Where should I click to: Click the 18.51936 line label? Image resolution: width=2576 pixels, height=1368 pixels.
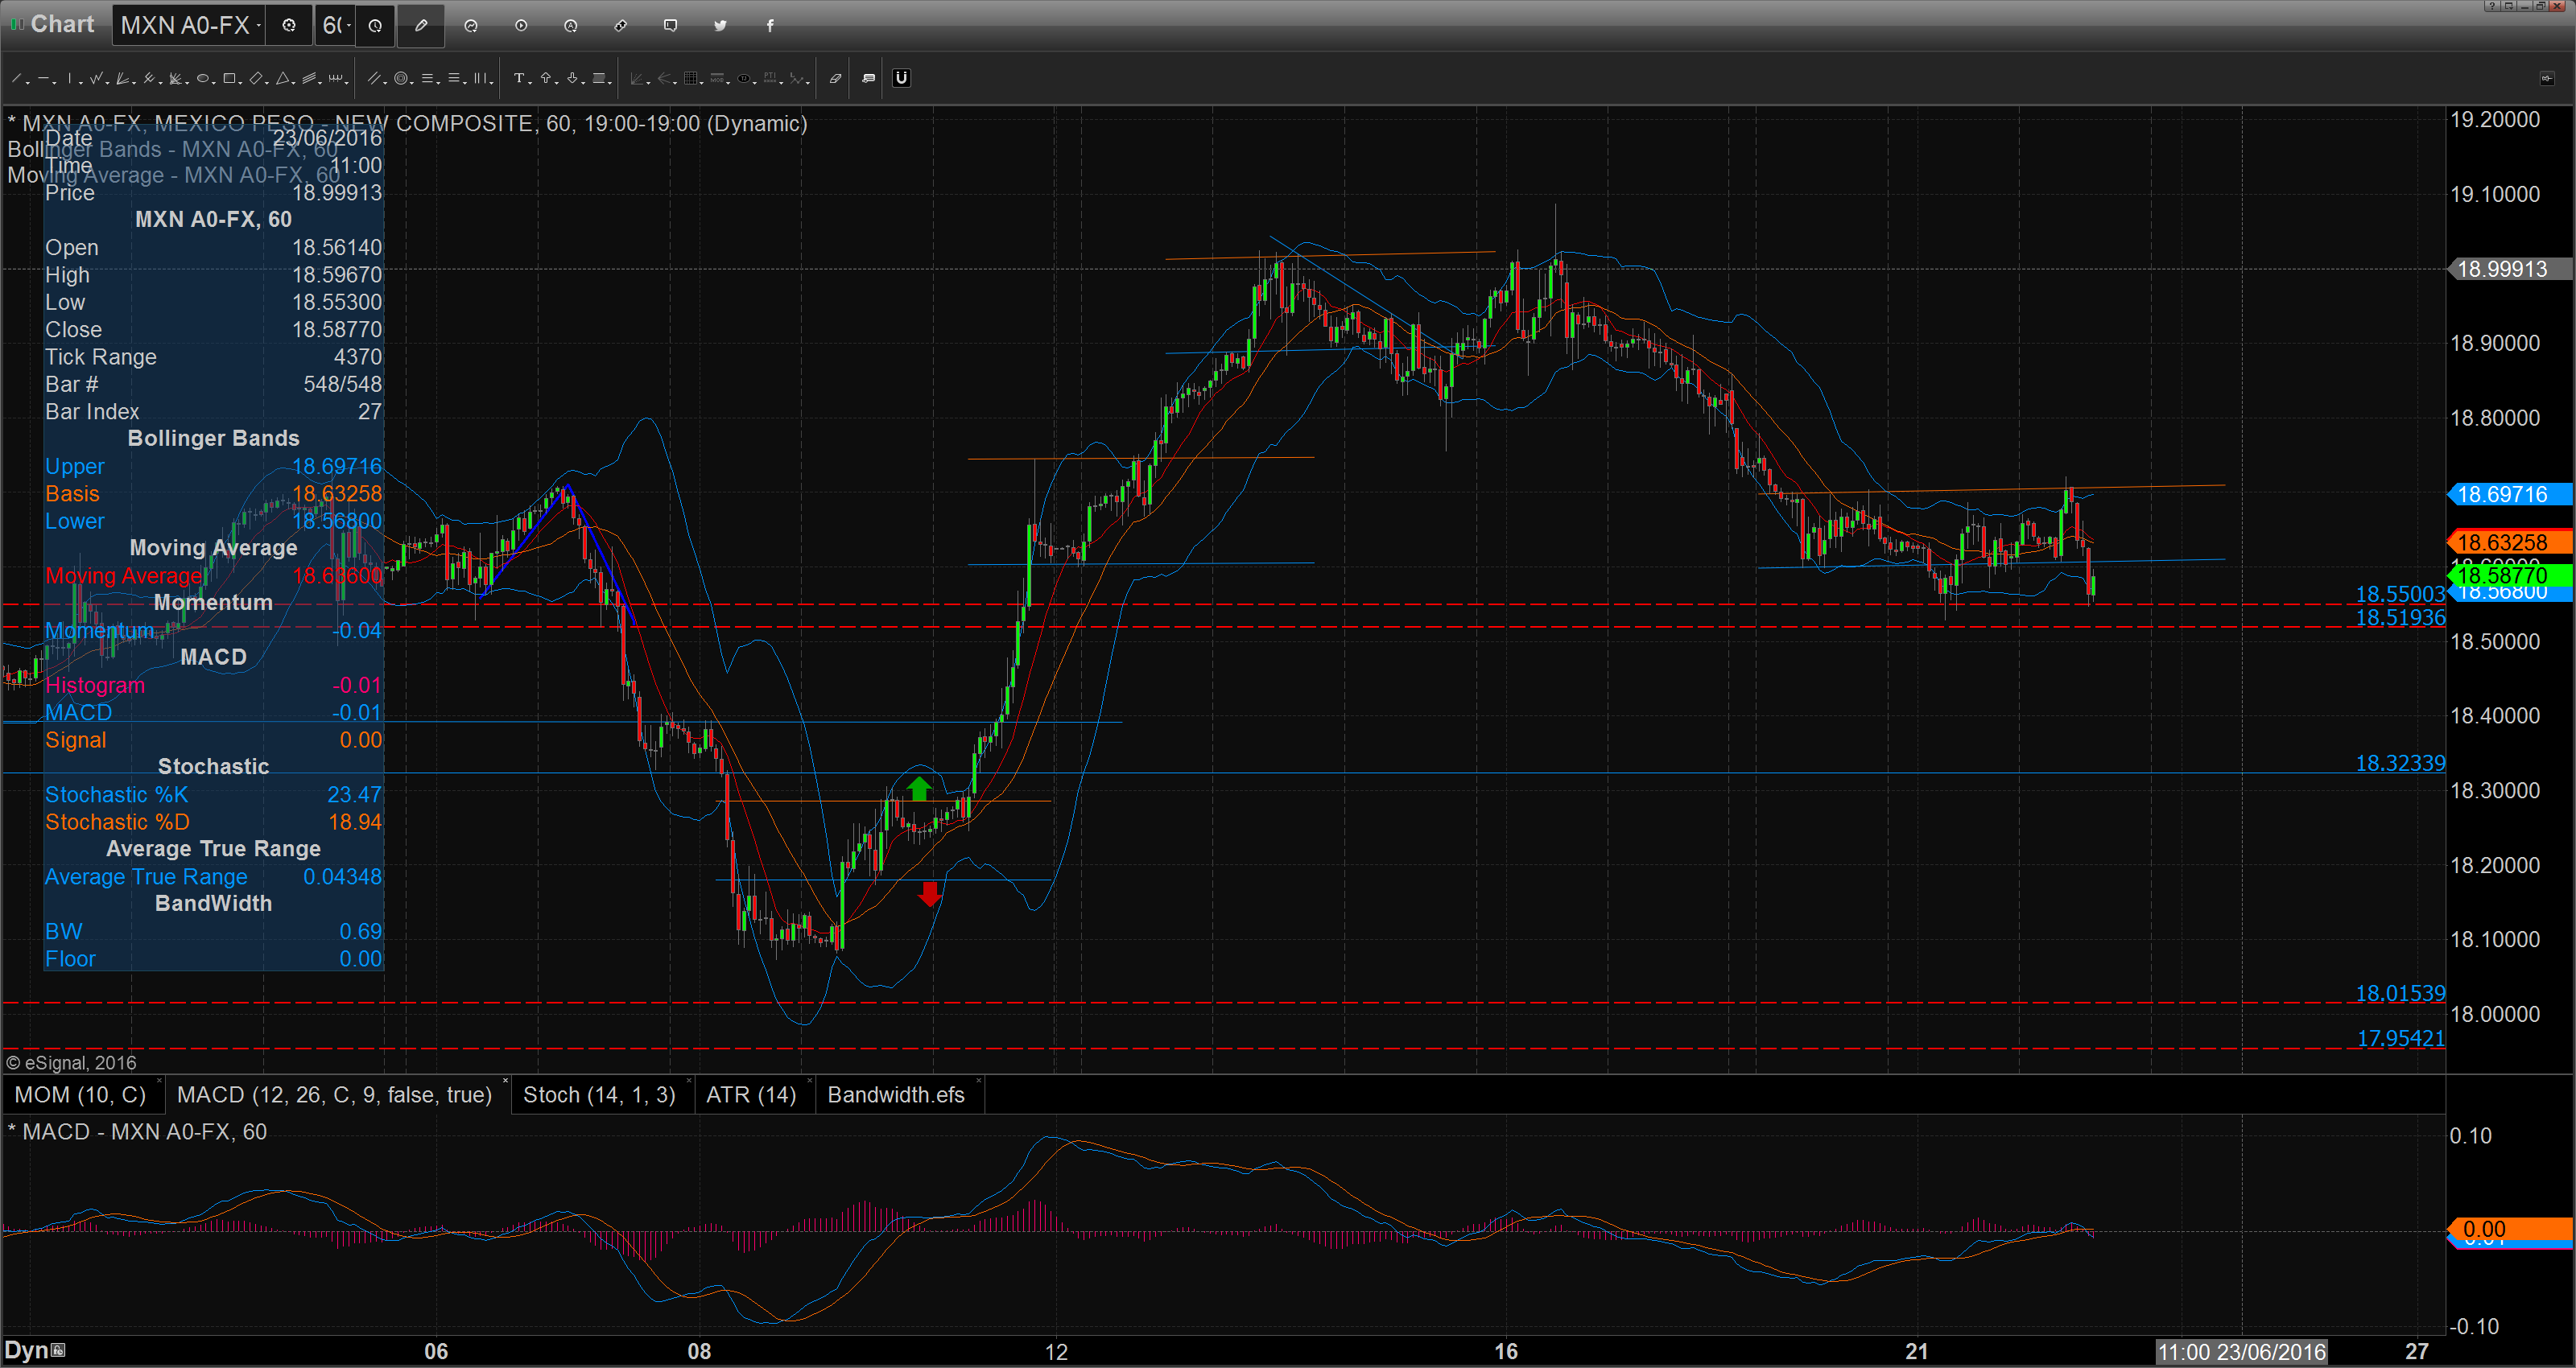pyautogui.click(x=2400, y=617)
